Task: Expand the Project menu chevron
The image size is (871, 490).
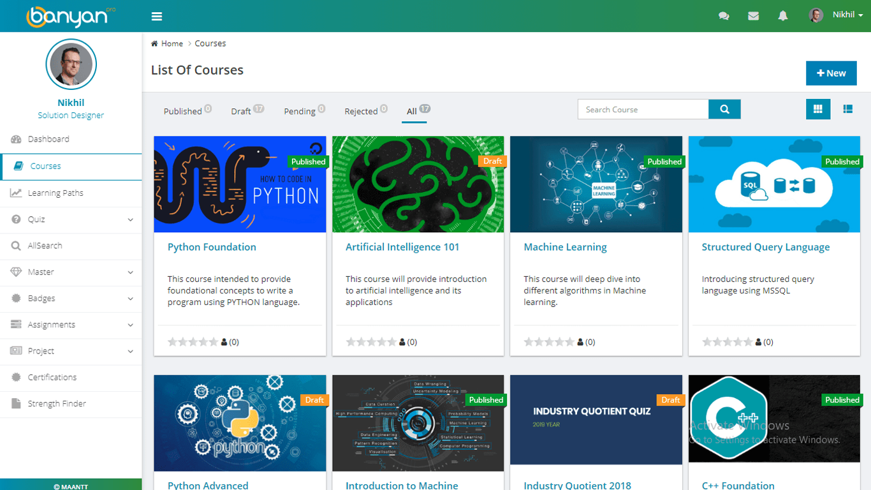Action: [x=131, y=352]
